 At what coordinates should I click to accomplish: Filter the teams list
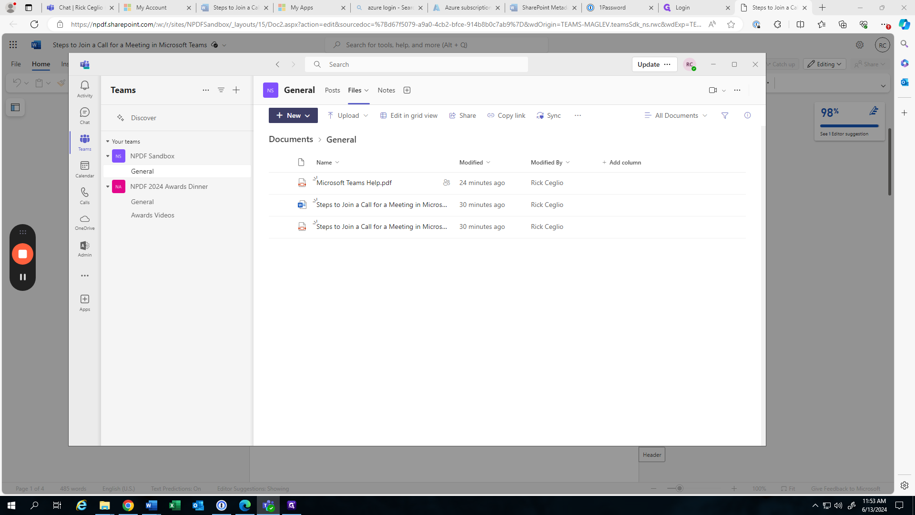click(221, 90)
